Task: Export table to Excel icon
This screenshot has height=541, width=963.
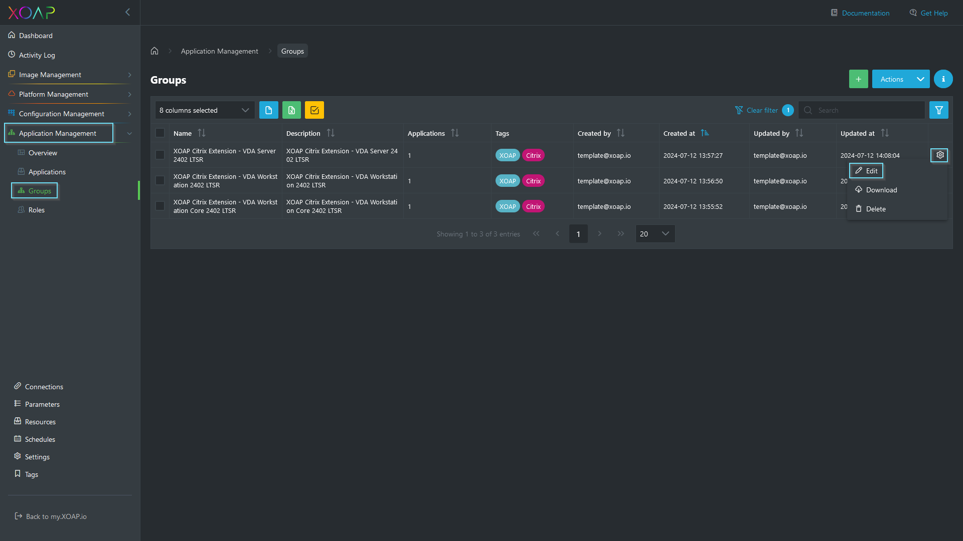Action: tap(291, 110)
